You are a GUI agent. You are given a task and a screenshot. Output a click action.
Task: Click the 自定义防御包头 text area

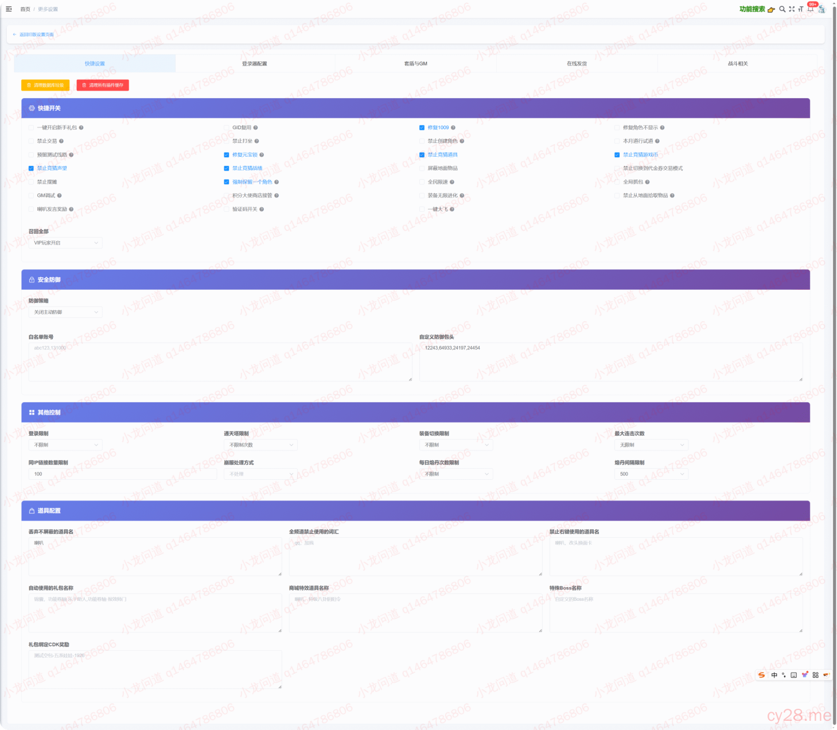coord(610,362)
